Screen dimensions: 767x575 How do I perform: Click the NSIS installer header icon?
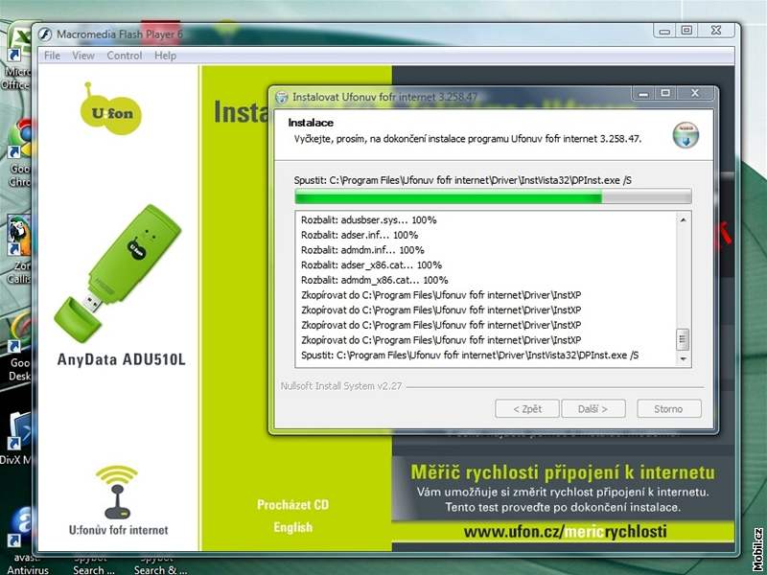(686, 135)
